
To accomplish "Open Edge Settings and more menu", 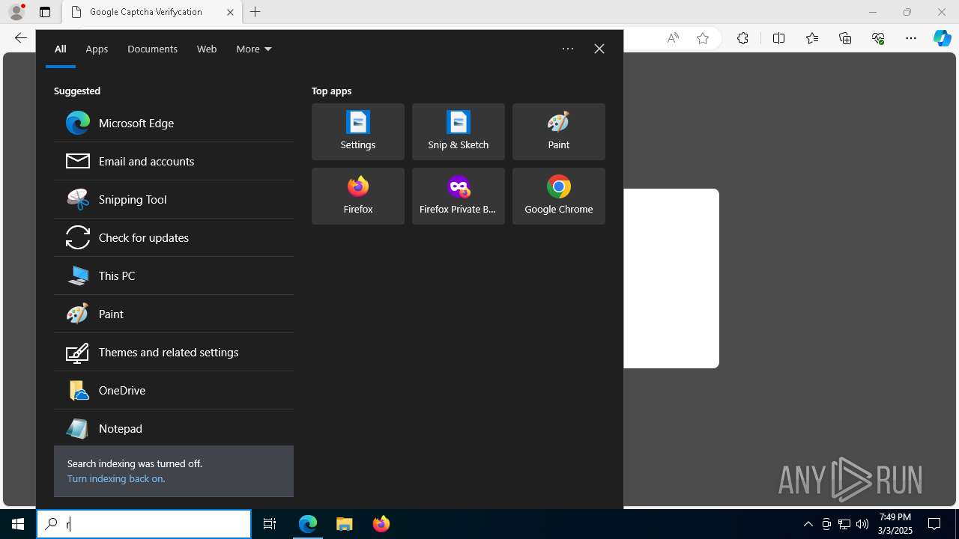I will pyautogui.click(x=911, y=38).
